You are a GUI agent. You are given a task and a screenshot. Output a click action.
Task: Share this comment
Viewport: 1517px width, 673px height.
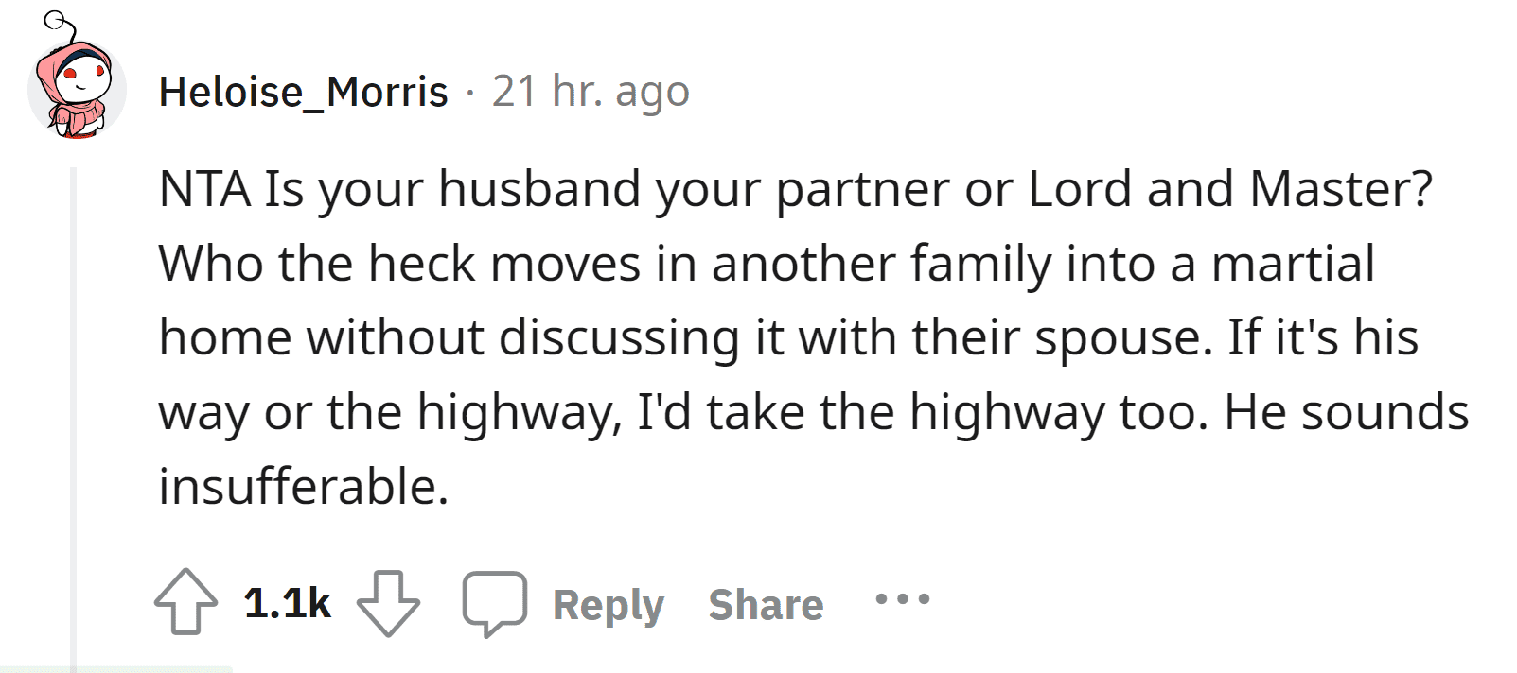766,605
